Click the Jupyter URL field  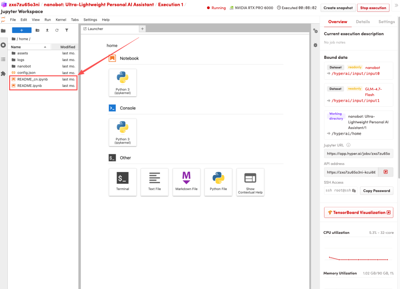[358, 154]
